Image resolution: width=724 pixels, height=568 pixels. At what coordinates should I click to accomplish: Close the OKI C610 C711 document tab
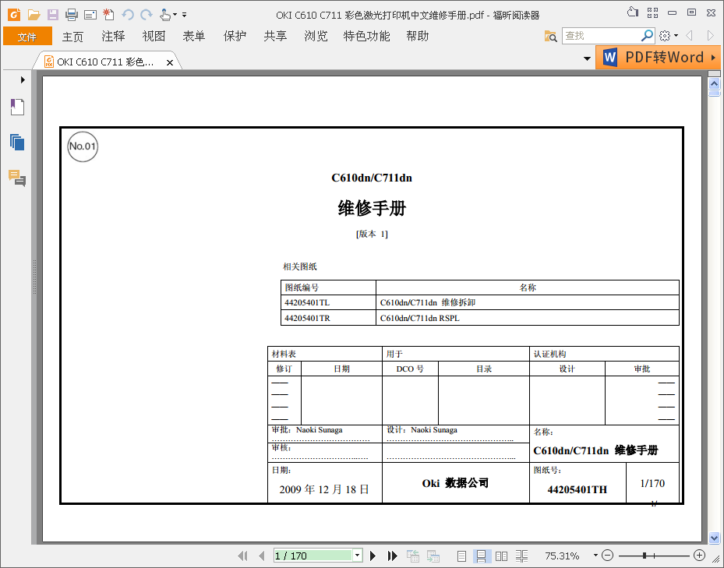click(x=170, y=62)
